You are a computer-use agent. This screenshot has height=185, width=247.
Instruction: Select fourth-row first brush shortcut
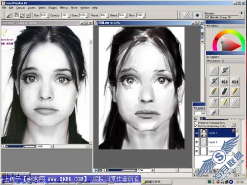214,102
